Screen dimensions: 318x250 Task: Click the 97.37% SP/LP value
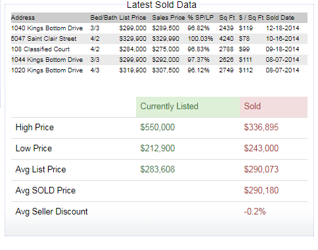[198, 60]
